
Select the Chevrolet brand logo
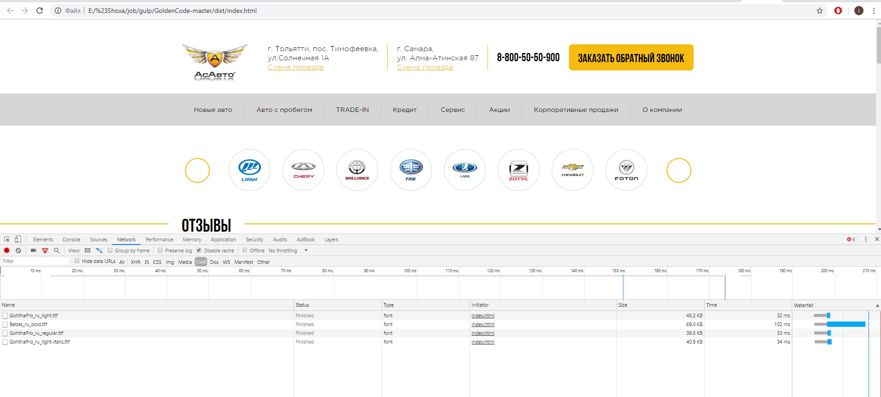(x=573, y=170)
